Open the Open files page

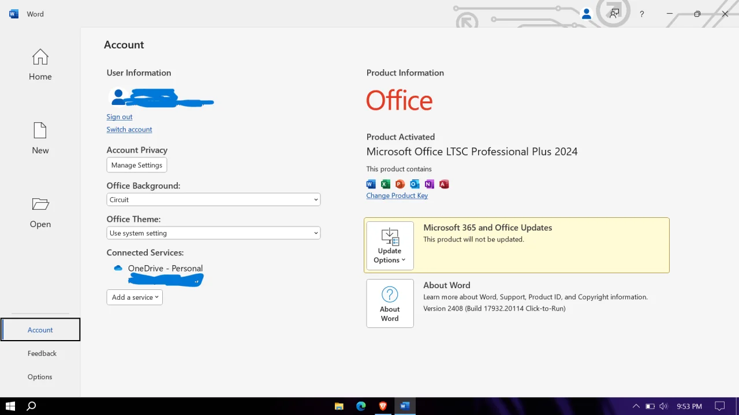40,212
